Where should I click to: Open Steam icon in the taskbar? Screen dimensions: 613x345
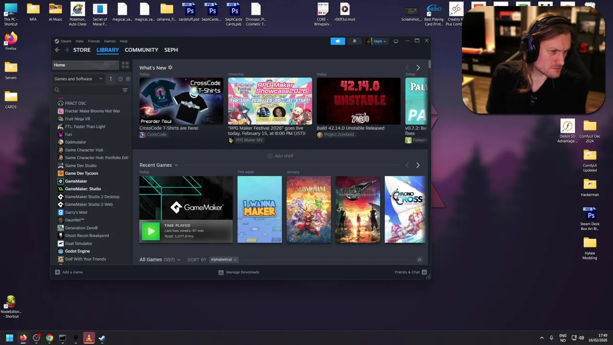(x=102, y=338)
